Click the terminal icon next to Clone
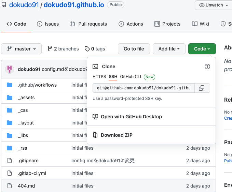 point(95,67)
